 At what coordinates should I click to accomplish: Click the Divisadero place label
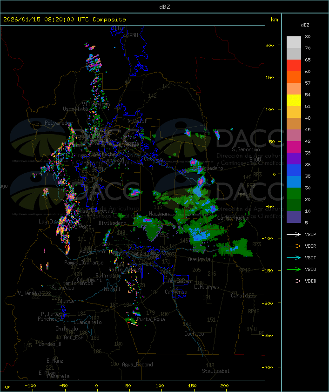pos(112,223)
